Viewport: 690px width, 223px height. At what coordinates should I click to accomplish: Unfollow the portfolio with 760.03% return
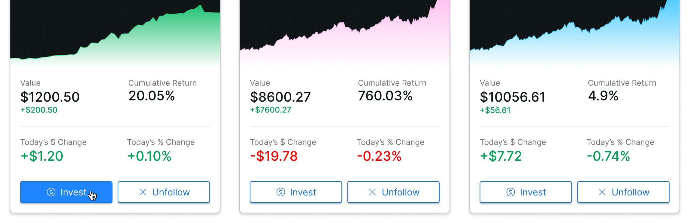click(394, 192)
